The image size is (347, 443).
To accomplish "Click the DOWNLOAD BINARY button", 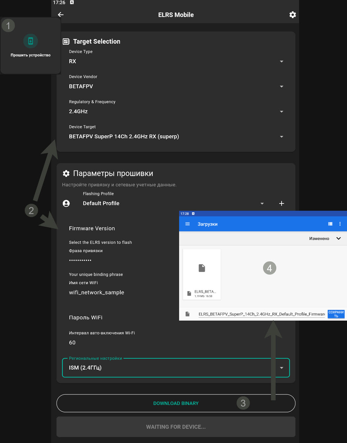I will [x=176, y=403].
